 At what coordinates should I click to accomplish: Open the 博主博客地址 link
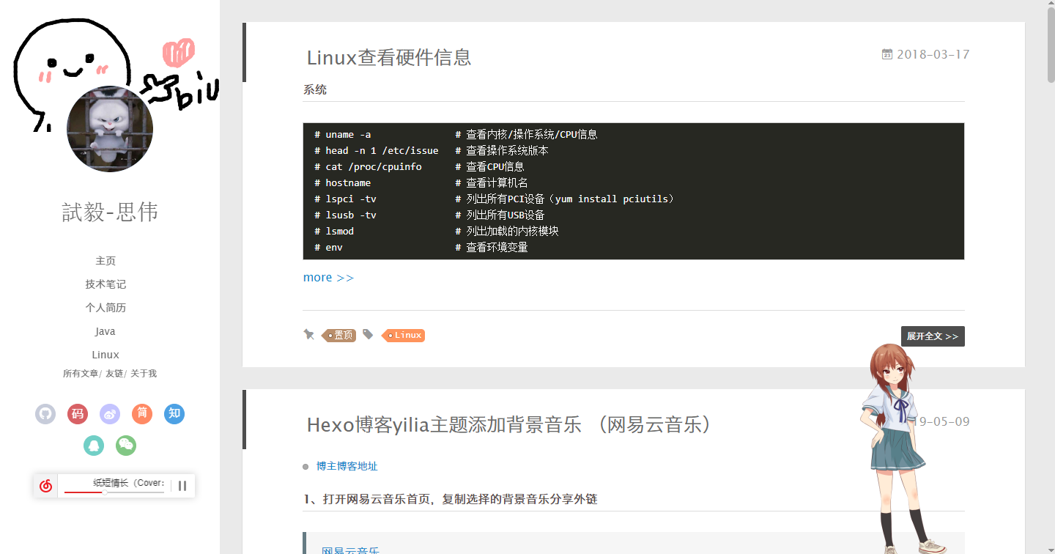pyautogui.click(x=347, y=466)
